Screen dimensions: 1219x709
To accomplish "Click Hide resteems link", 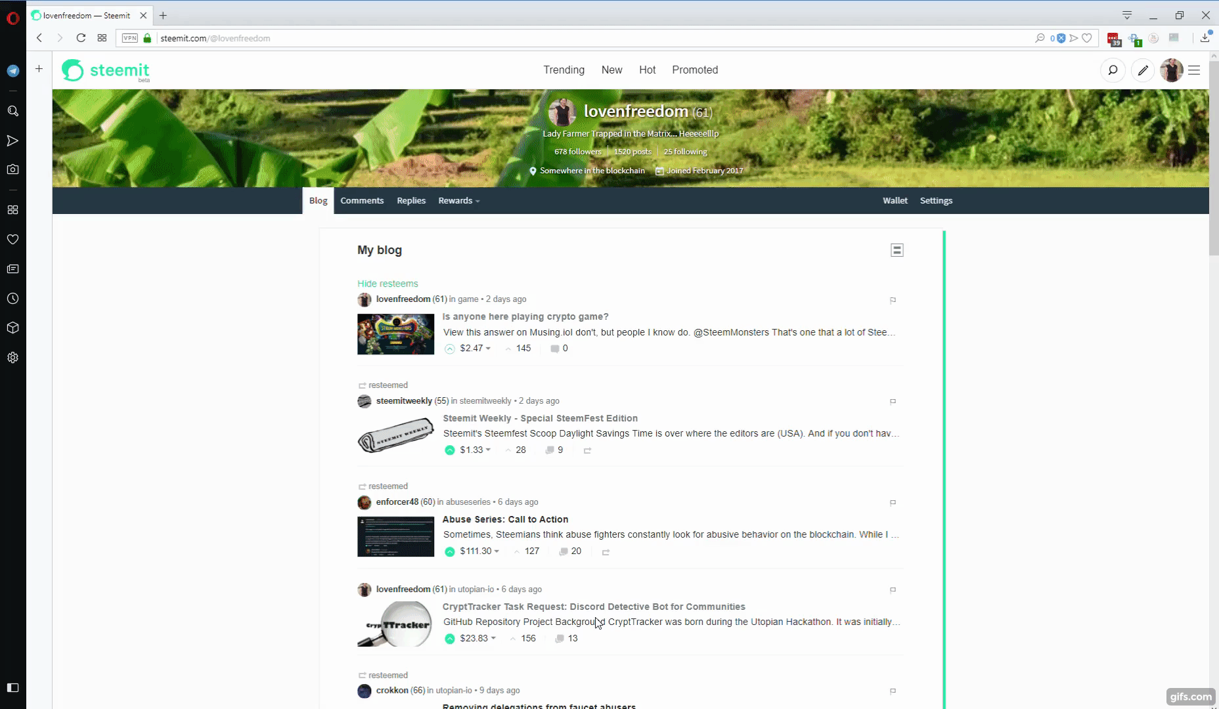I will pyautogui.click(x=388, y=284).
